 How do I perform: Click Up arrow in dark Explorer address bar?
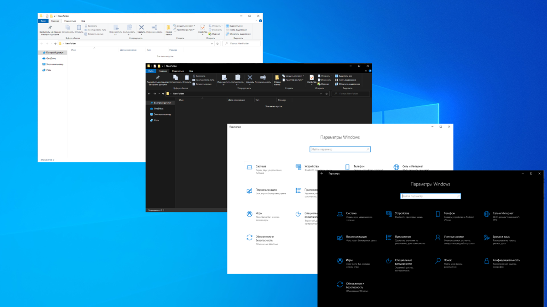pos(163,94)
